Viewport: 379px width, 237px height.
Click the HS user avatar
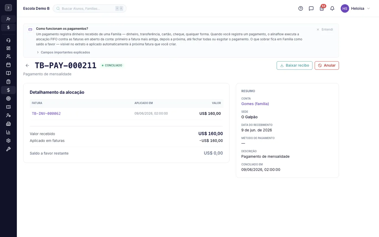345,8
